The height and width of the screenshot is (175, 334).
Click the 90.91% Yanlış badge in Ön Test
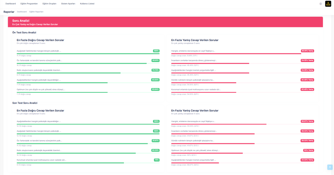[307, 51]
